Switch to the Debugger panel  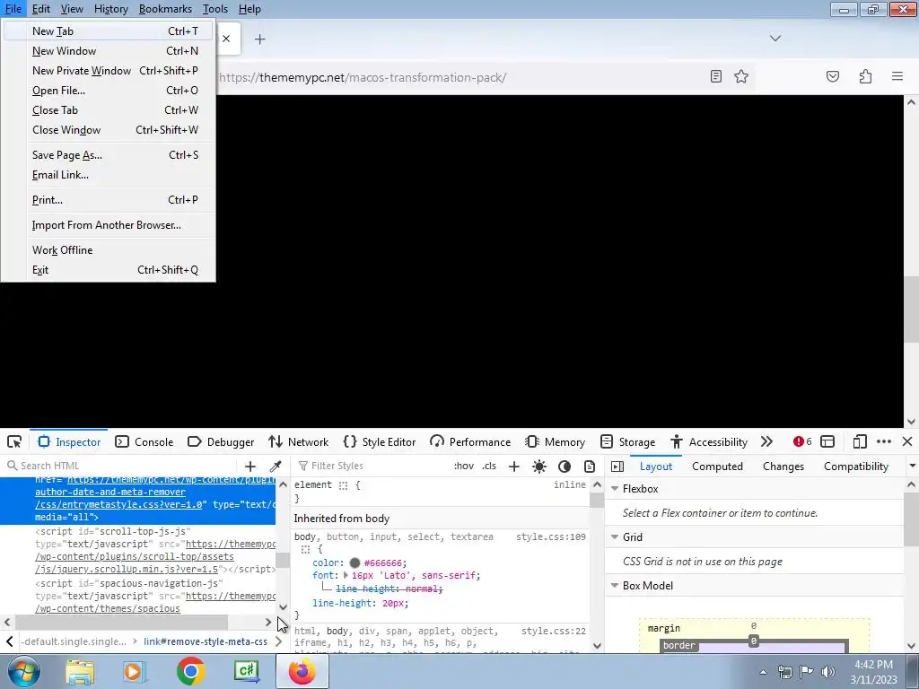click(x=221, y=441)
